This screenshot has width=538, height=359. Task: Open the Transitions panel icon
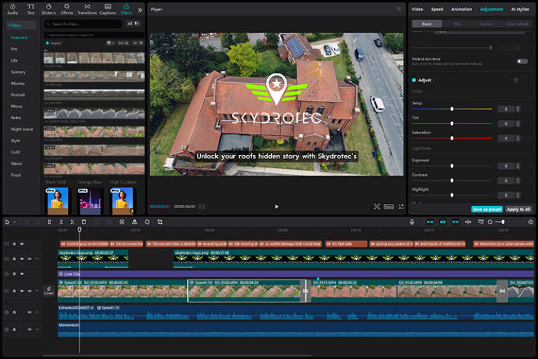pyautogui.click(x=87, y=9)
